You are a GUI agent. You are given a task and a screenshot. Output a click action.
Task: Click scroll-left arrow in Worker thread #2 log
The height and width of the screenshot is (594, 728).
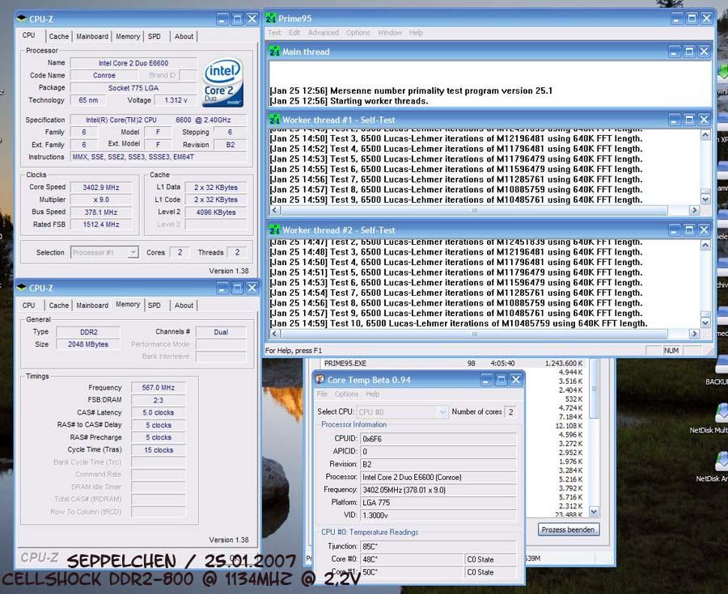coord(274,334)
